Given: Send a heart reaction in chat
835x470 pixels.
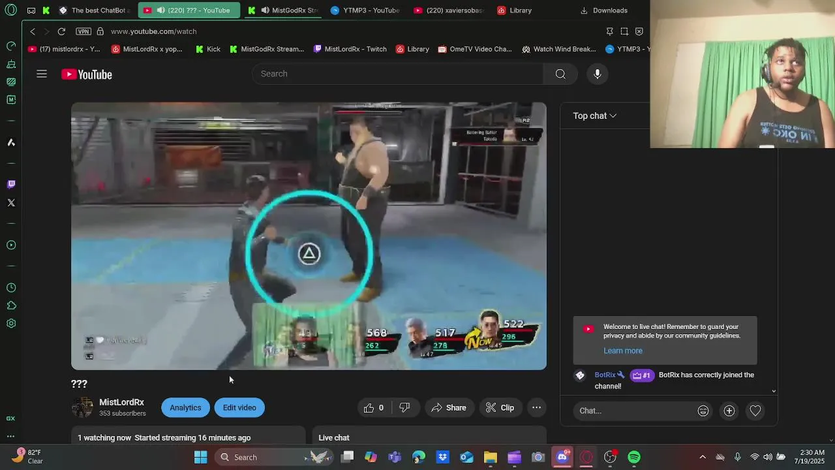Looking at the screenshot, I should click(755, 411).
